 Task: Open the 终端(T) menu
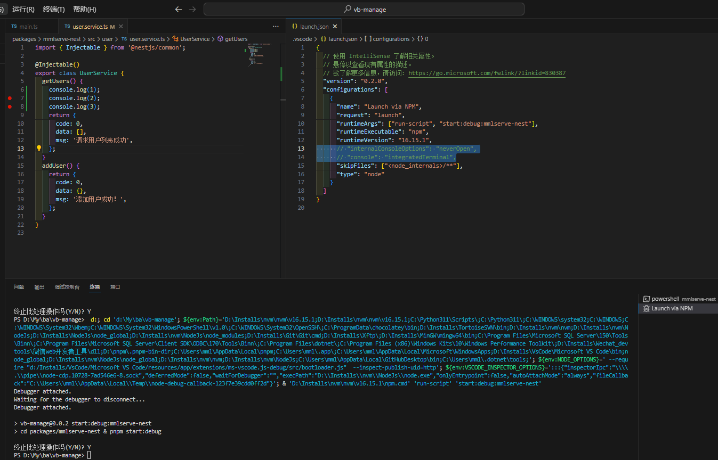[54, 9]
